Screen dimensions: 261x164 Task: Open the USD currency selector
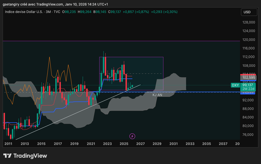247,12
